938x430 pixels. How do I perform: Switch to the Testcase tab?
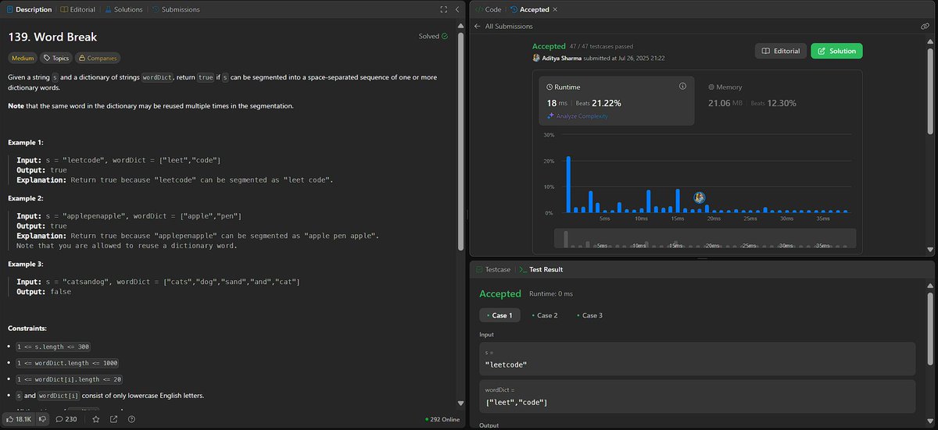pyautogui.click(x=492, y=269)
